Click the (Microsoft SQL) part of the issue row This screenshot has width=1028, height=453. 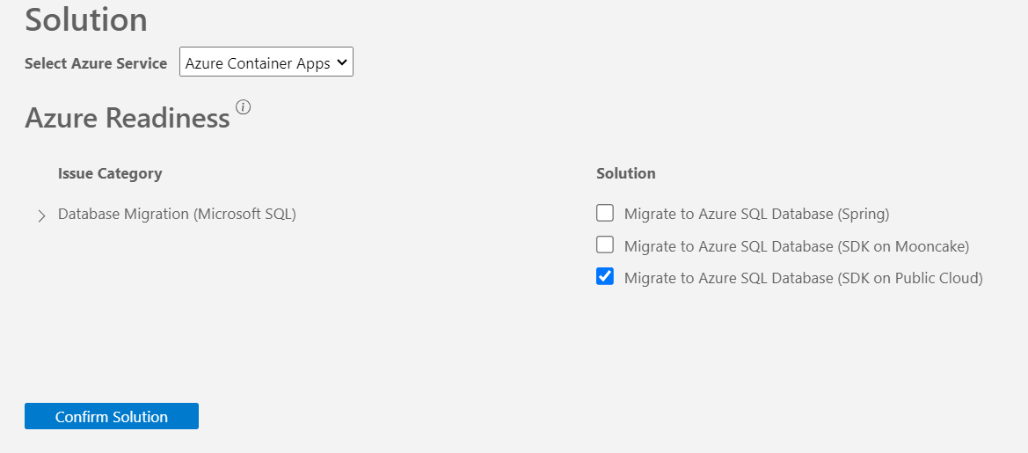tap(244, 214)
